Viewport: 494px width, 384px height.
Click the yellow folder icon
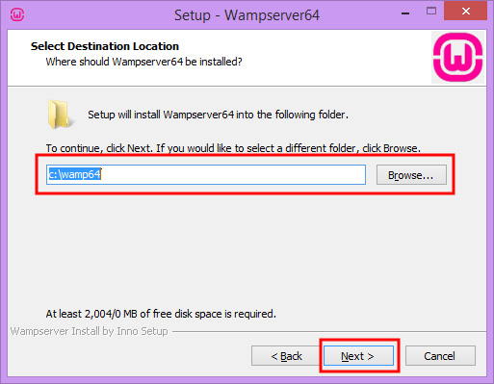pyautogui.click(x=61, y=115)
